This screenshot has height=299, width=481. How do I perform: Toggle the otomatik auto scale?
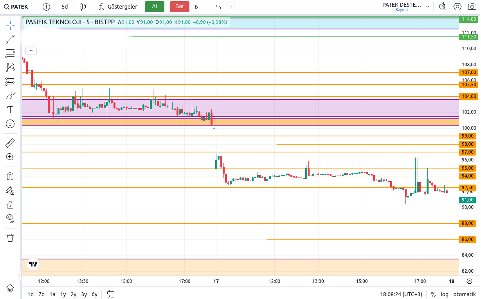pyautogui.click(x=465, y=294)
